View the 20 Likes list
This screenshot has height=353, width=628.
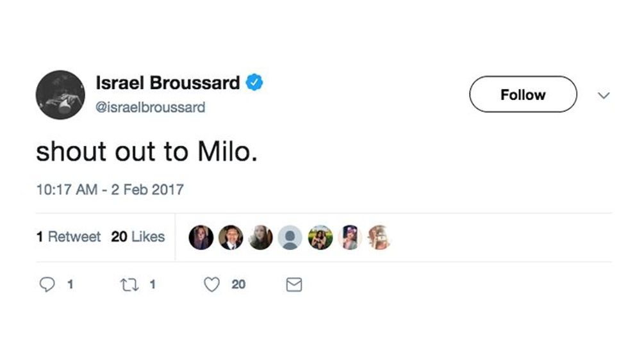[x=138, y=236]
